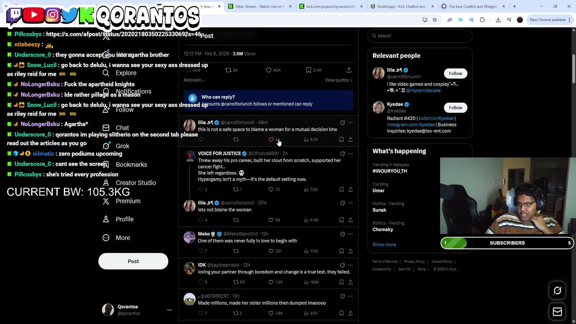Viewport: 576px width, 324px height.
Task: Open a new browser tab
Action: (x=514, y=6)
